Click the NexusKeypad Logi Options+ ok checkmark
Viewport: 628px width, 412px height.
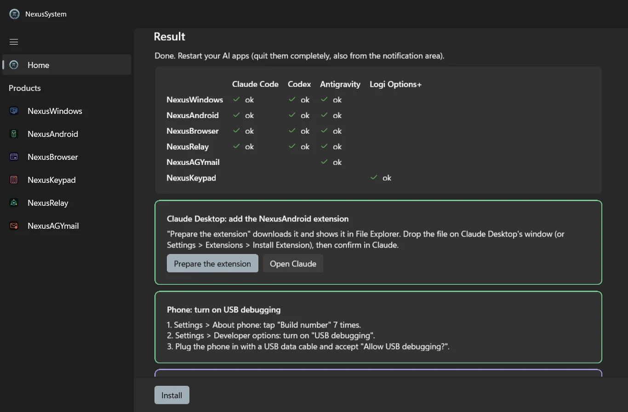[x=374, y=177]
